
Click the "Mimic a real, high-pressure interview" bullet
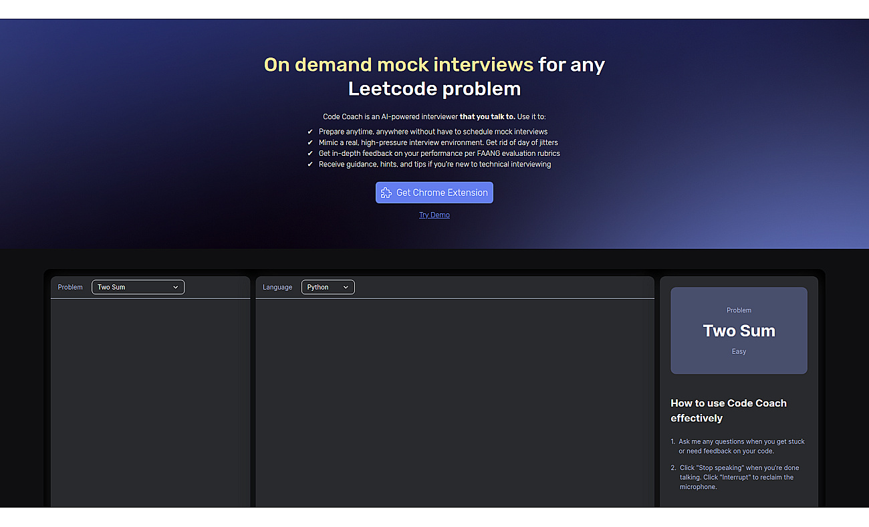tap(439, 142)
